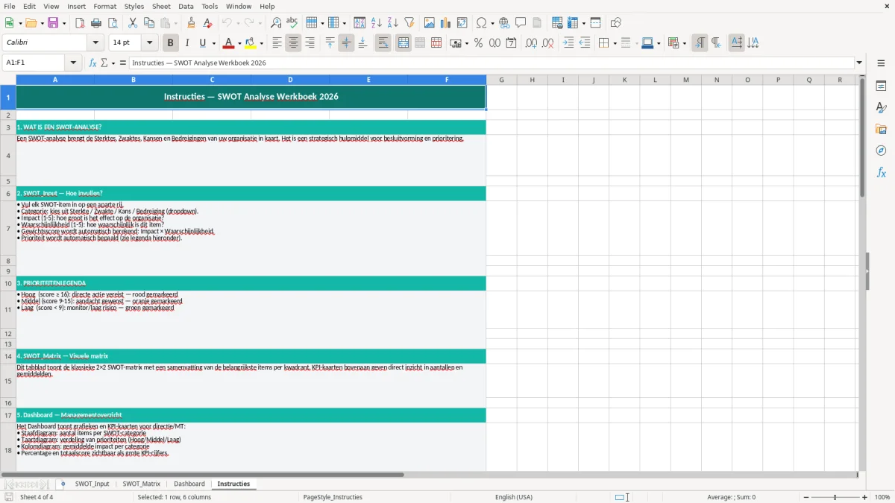Click the Format as Date icon
The height and width of the screenshot is (503, 895).
point(511,43)
